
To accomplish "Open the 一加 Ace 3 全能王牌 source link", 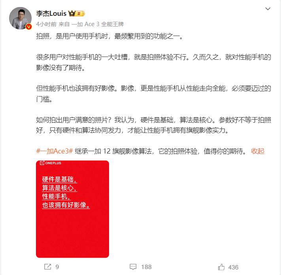I will pos(98,24).
